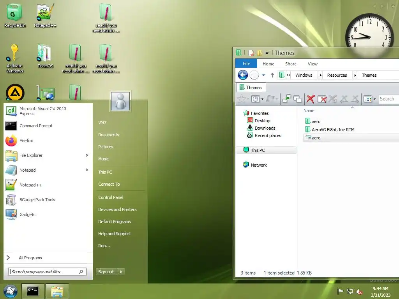399x299 pixels.
Task: Open Music from the Start menu
Action: click(x=103, y=159)
